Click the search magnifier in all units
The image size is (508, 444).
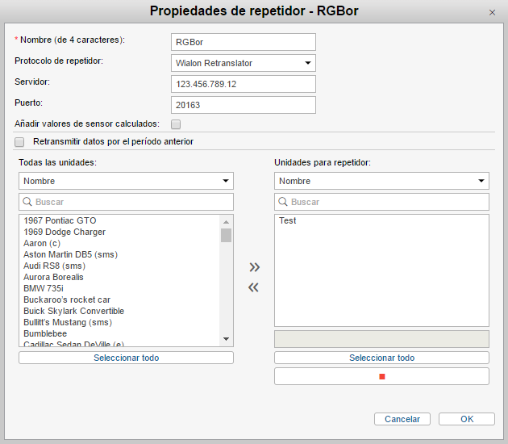click(x=27, y=202)
